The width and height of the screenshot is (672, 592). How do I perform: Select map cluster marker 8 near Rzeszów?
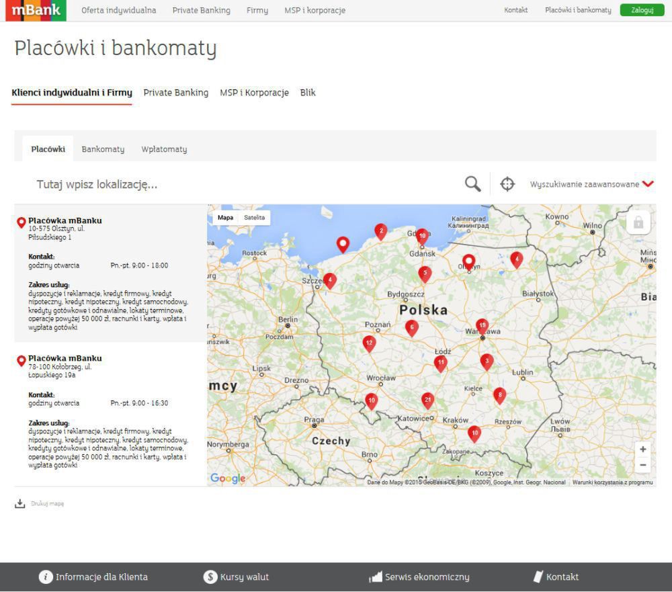tap(500, 396)
